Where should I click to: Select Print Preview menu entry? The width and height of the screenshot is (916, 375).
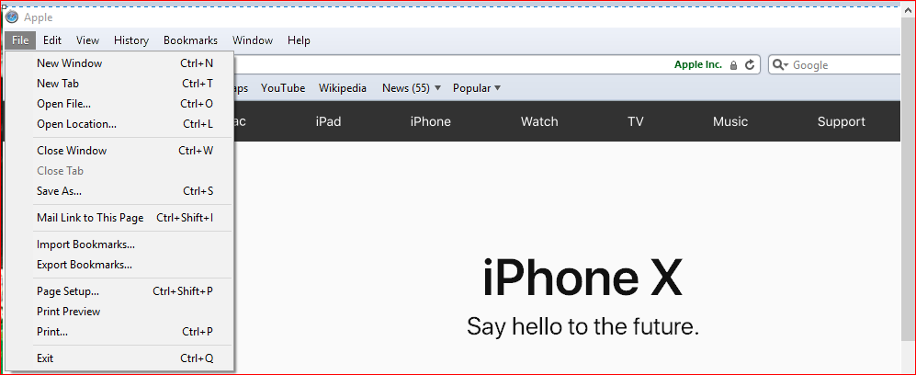(119, 312)
